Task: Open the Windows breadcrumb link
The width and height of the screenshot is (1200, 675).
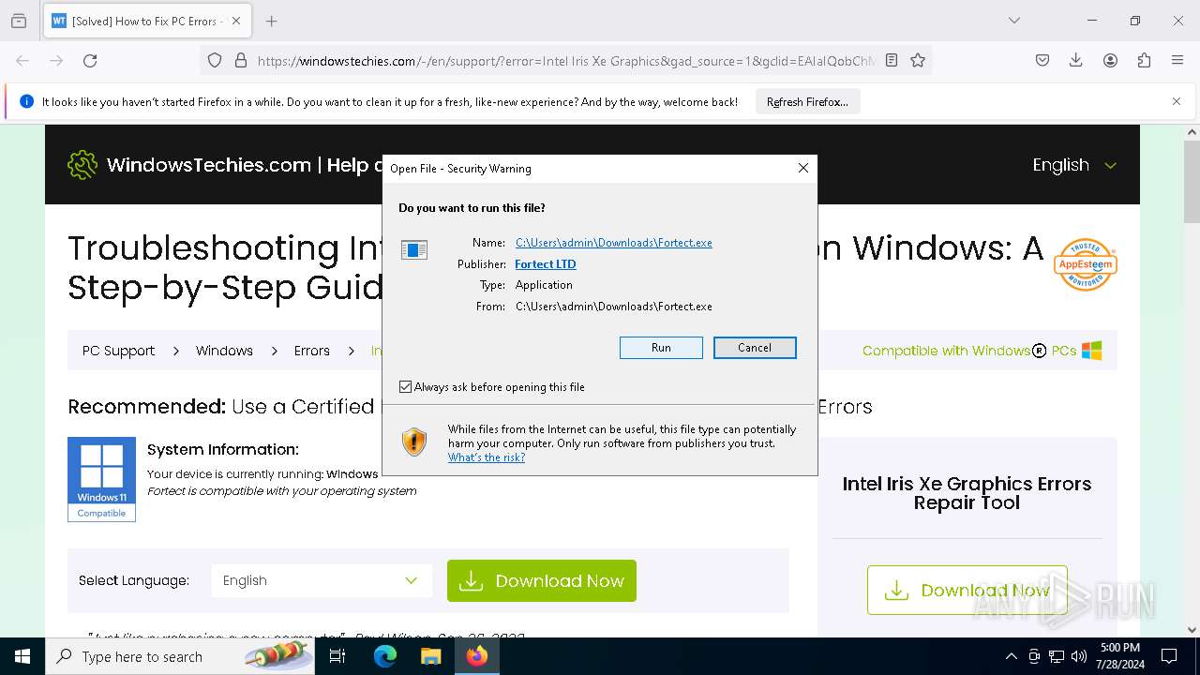Action: tap(224, 351)
